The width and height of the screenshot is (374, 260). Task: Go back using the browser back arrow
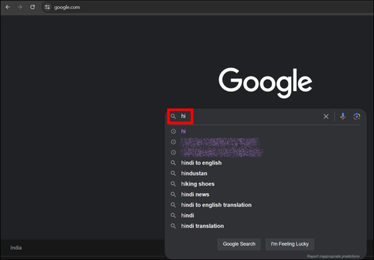click(8, 7)
